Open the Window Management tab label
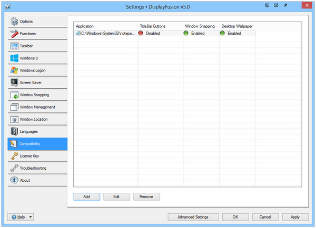 pos(37,107)
